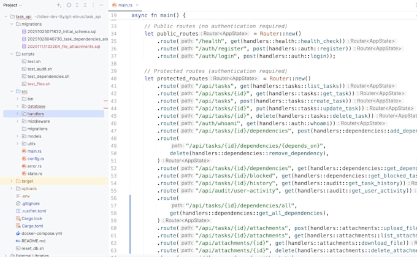Screen dimensions: 417x257
Task: Select .rustfmt.toml file icon
Action: click(18, 211)
